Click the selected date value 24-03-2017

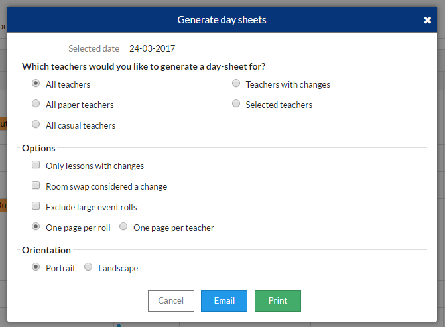(153, 48)
